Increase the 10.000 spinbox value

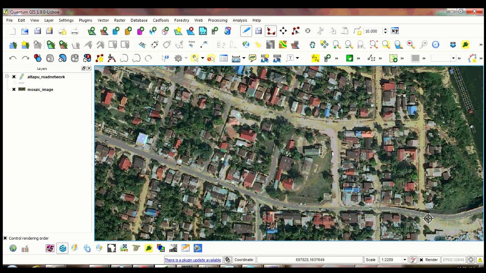[x=385, y=30]
